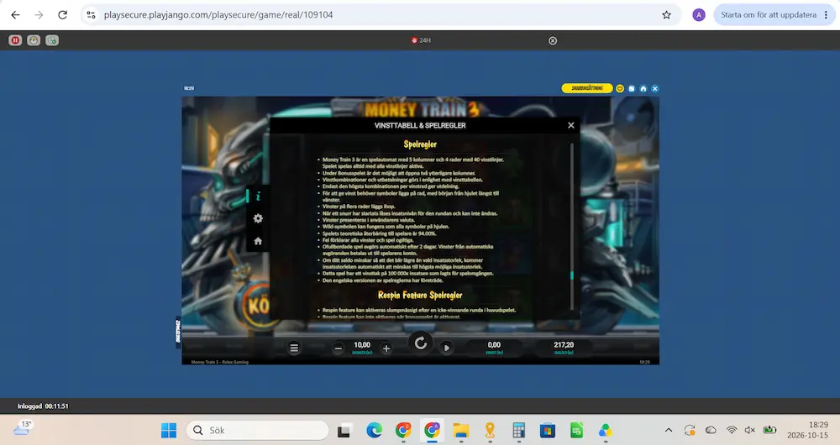Click the rules panel scrollbar thumb
This screenshot has height=445, width=840.
571,275
